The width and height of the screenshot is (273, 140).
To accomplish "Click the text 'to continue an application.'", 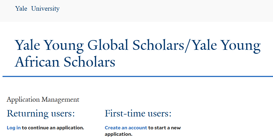I will [53, 128].
